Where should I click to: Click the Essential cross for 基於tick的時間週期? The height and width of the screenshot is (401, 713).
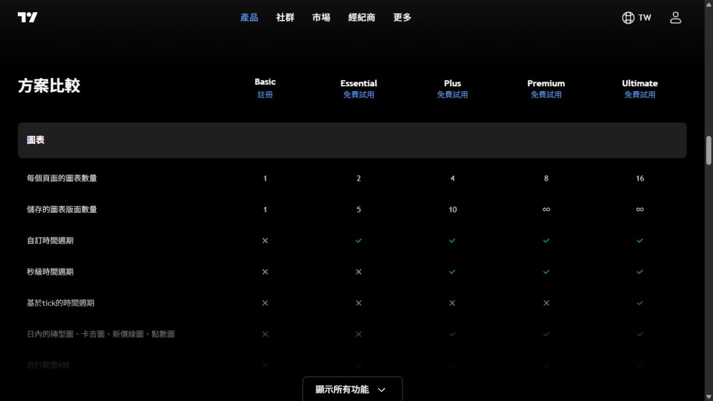click(x=358, y=303)
